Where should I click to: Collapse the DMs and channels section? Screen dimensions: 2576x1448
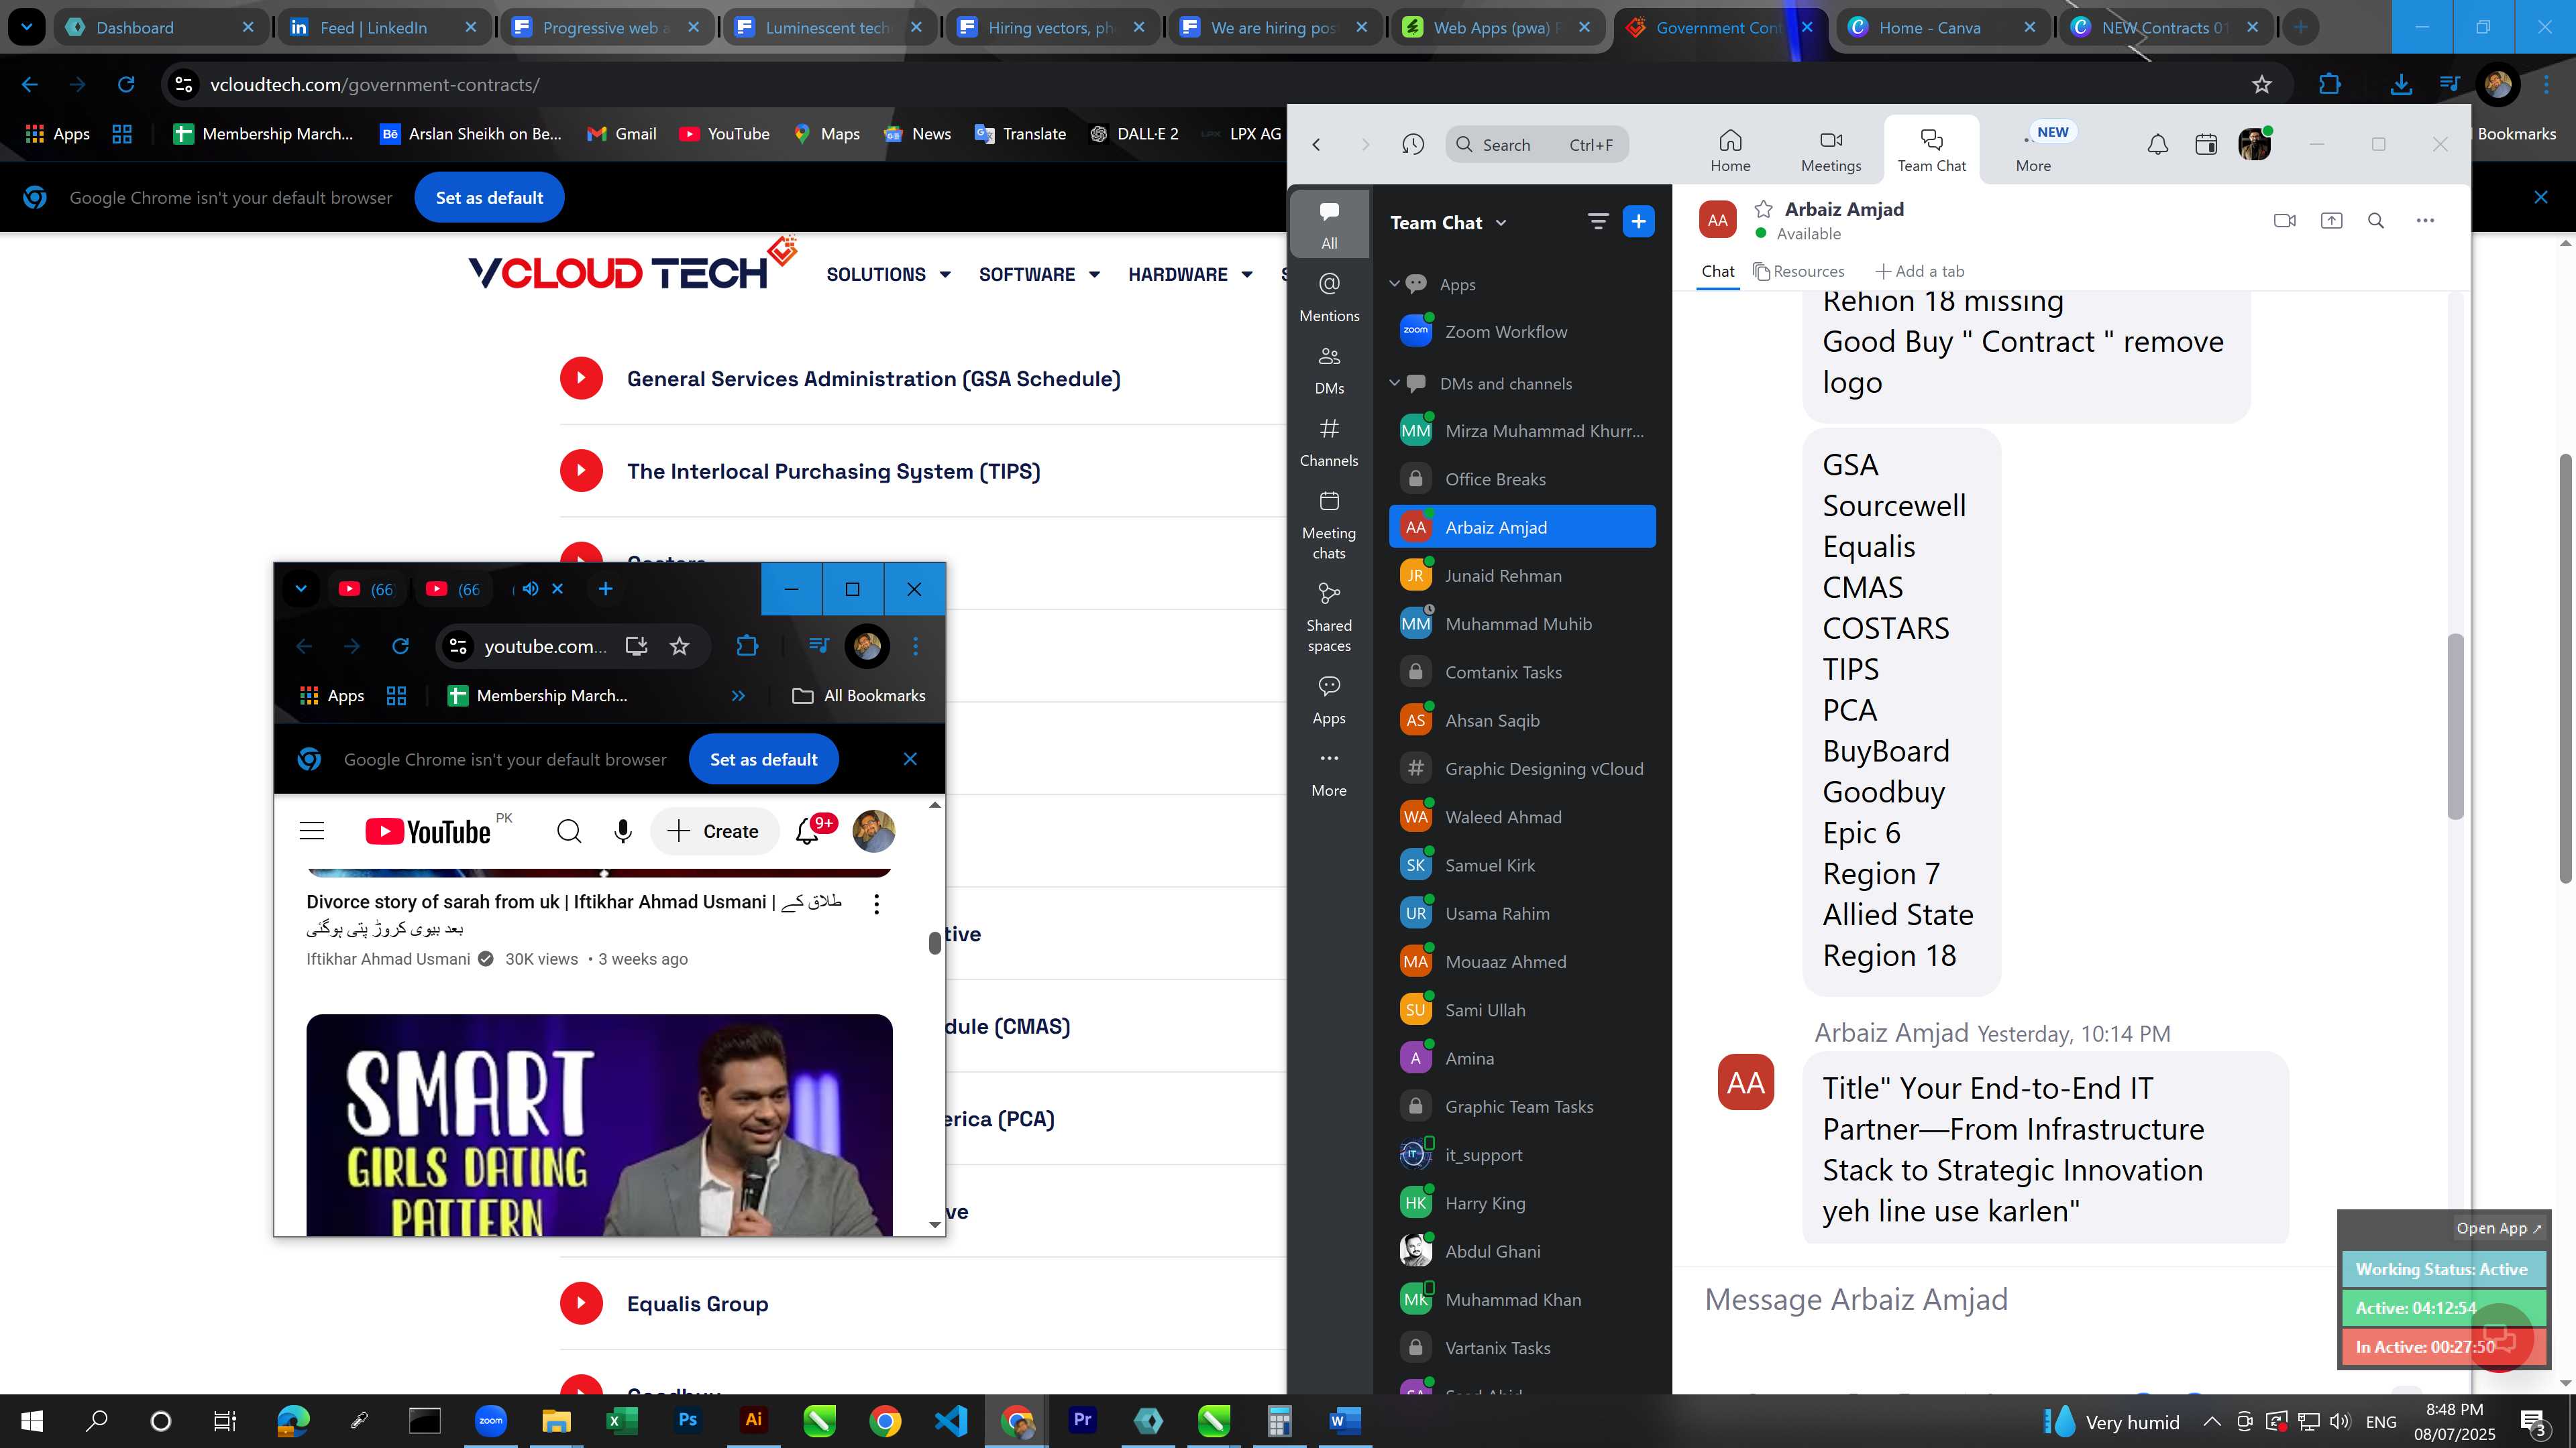(1394, 383)
